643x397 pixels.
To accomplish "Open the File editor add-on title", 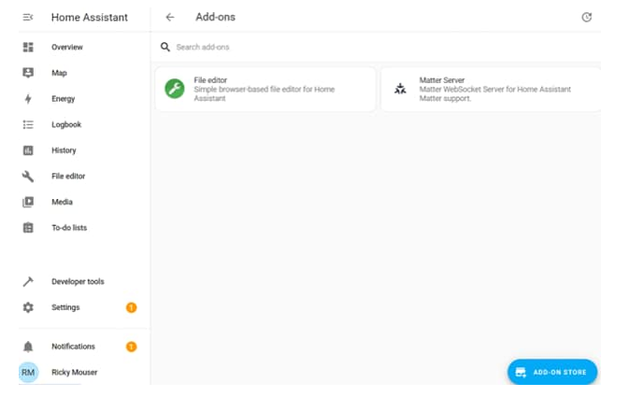I will (210, 80).
